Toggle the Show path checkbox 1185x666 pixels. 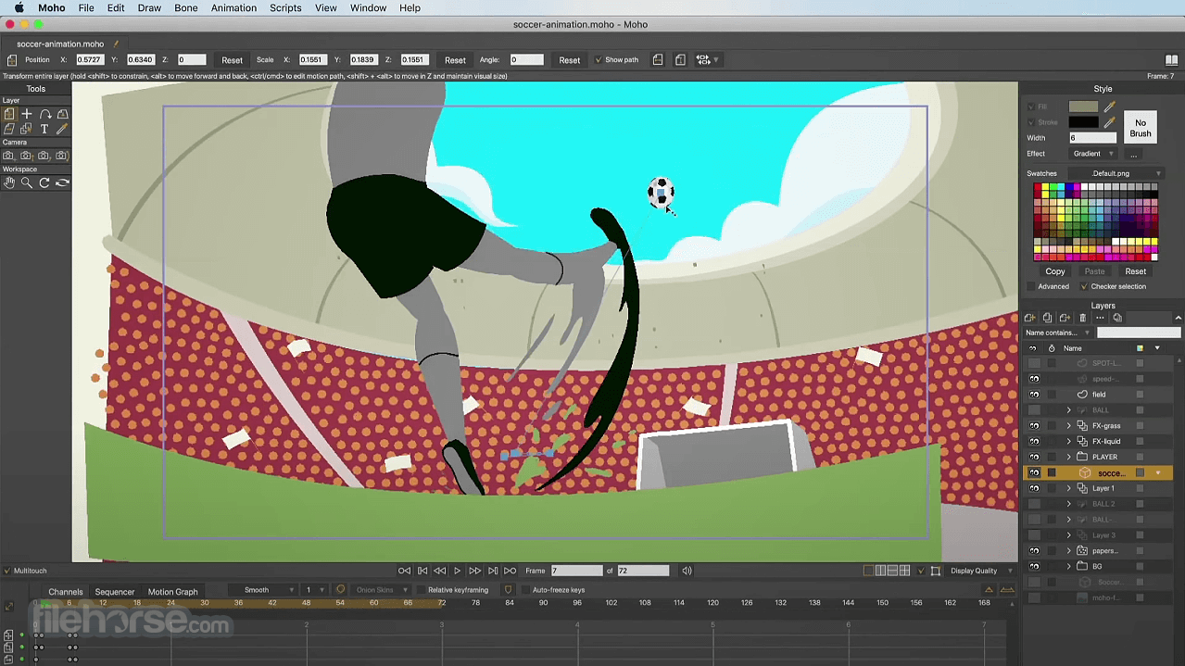click(x=599, y=60)
